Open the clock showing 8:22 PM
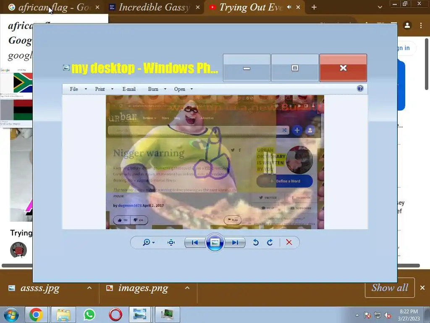This screenshot has width=430, height=323. 409,315
